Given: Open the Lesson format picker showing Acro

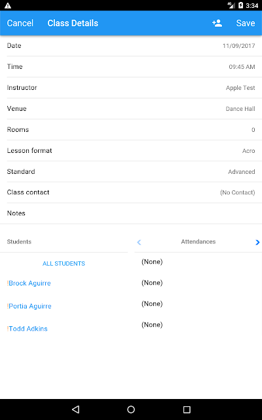Looking at the screenshot, I should click(x=131, y=150).
